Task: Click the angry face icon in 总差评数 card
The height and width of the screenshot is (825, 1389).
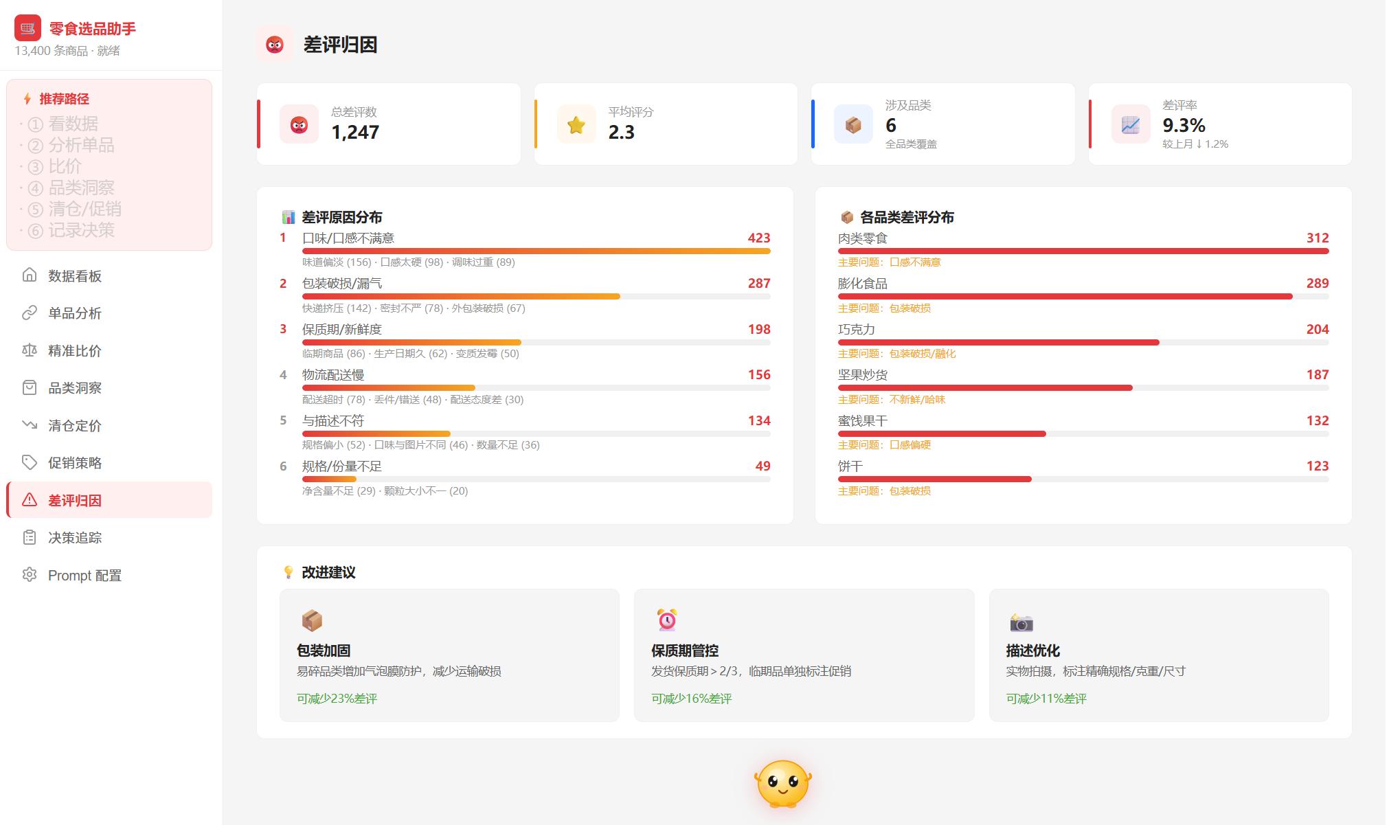Action: coord(299,124)
